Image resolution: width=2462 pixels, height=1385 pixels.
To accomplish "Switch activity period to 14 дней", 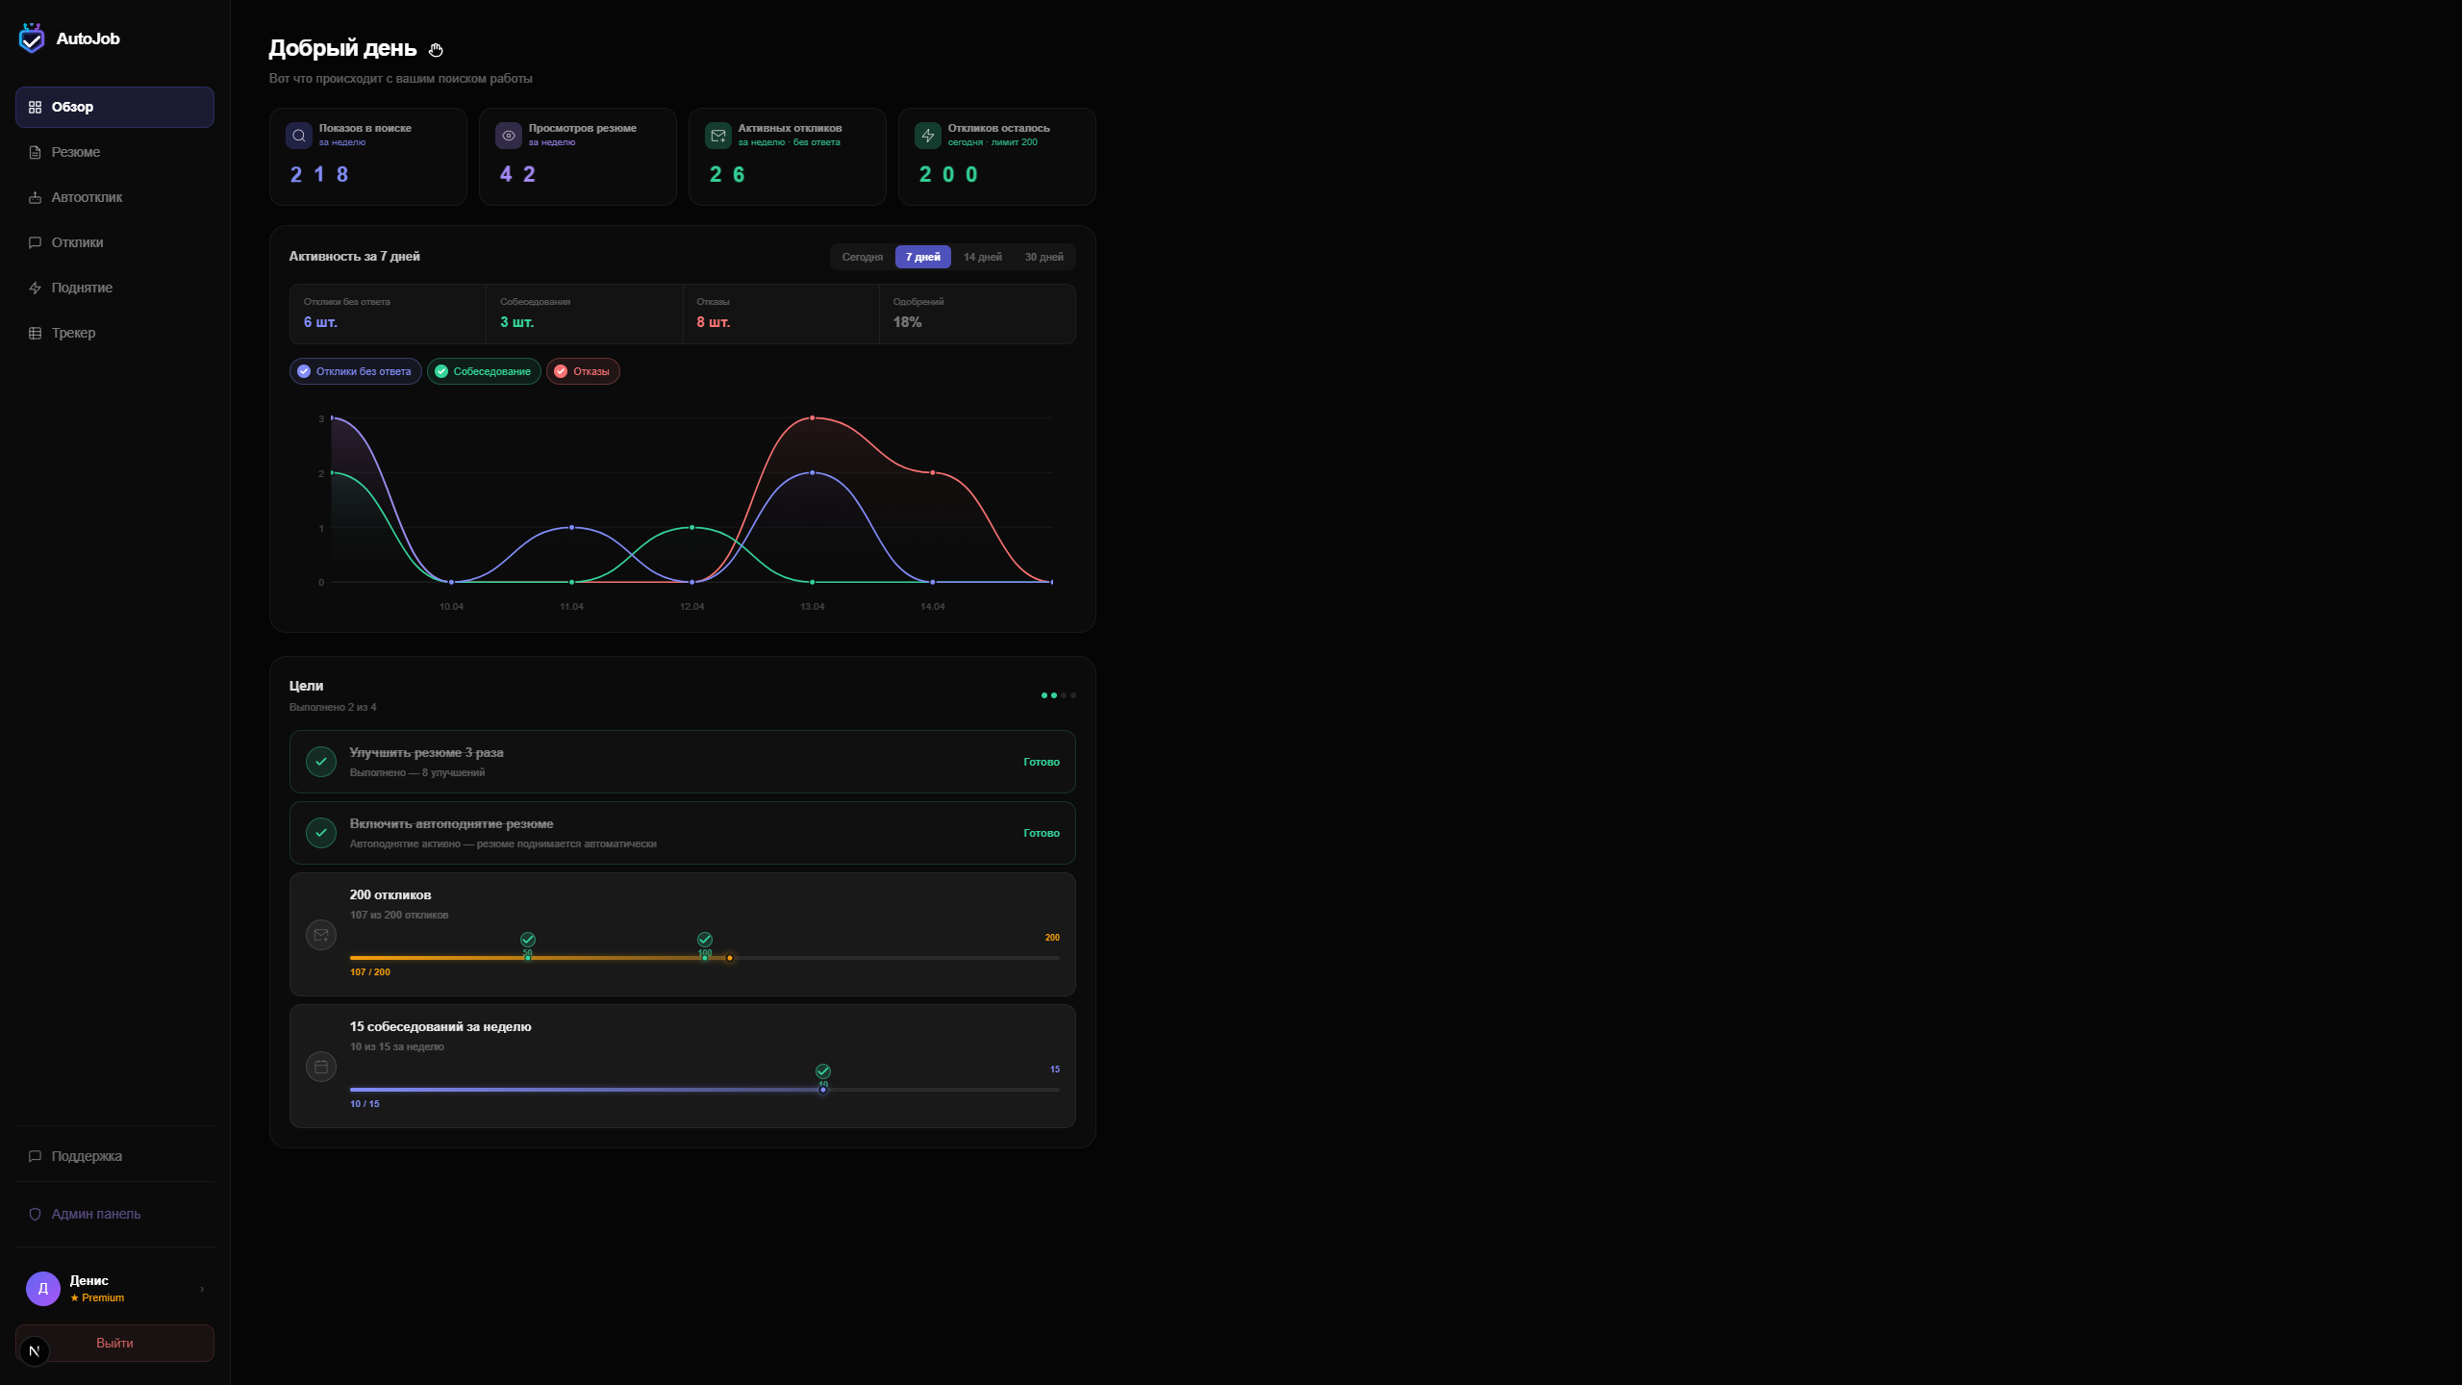I will pyautogui.click(x=982, y=257).
